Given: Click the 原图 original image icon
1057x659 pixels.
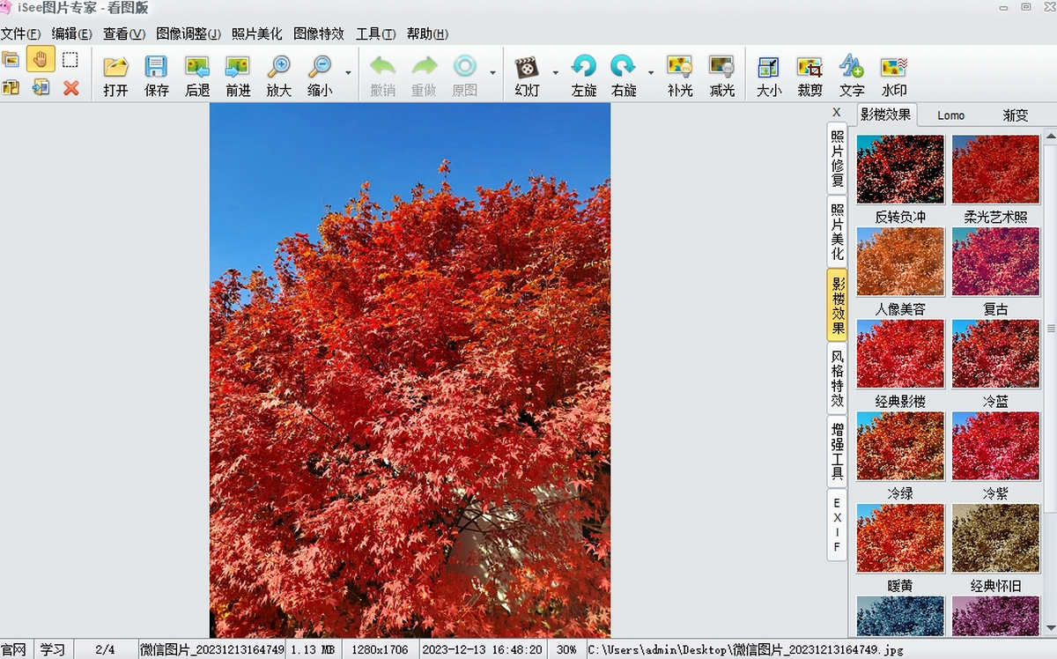Looking at the screenshot, I should (x=464, y=77).
